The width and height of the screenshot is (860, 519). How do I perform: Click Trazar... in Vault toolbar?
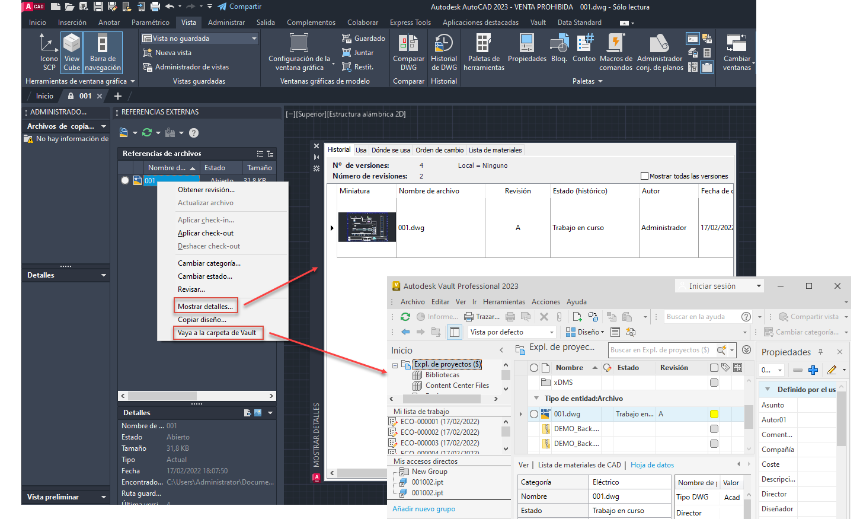pos(482,317)
